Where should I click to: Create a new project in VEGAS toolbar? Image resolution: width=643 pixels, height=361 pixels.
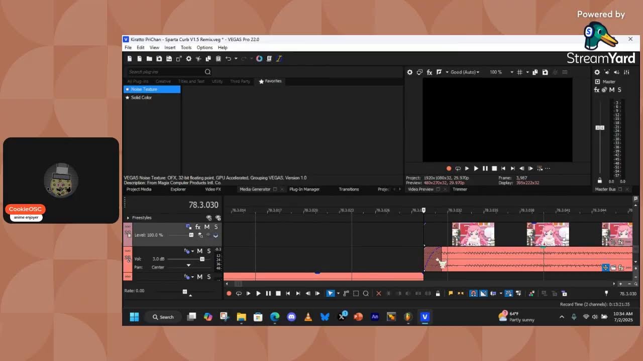[x=130, y=59]
